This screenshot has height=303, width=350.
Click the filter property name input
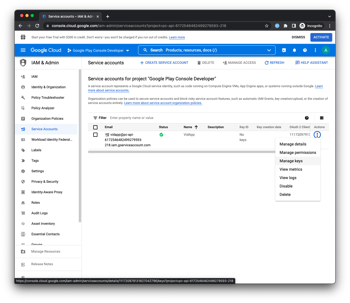pos(204,118)
